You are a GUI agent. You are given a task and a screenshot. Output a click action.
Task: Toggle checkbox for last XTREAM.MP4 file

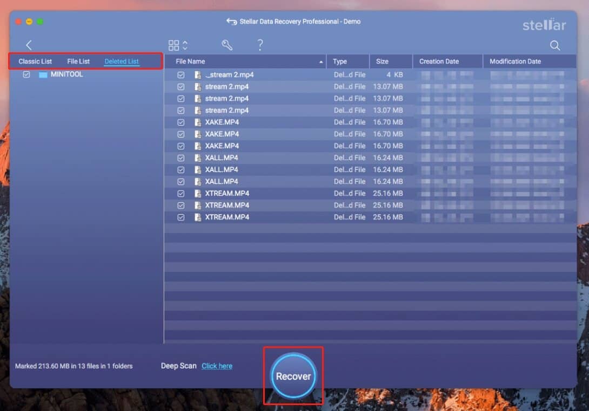pos(181,217)
